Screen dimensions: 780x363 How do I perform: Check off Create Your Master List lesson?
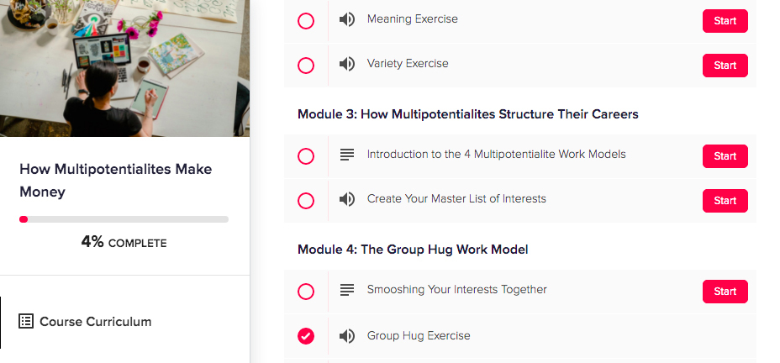coord(306,201)
